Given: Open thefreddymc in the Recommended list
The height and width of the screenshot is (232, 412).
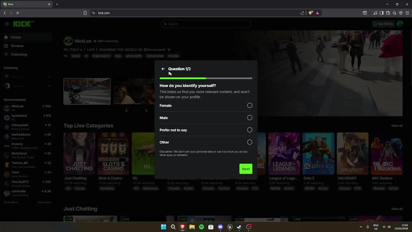Looking at the screenshot, I should pos(27,136).
